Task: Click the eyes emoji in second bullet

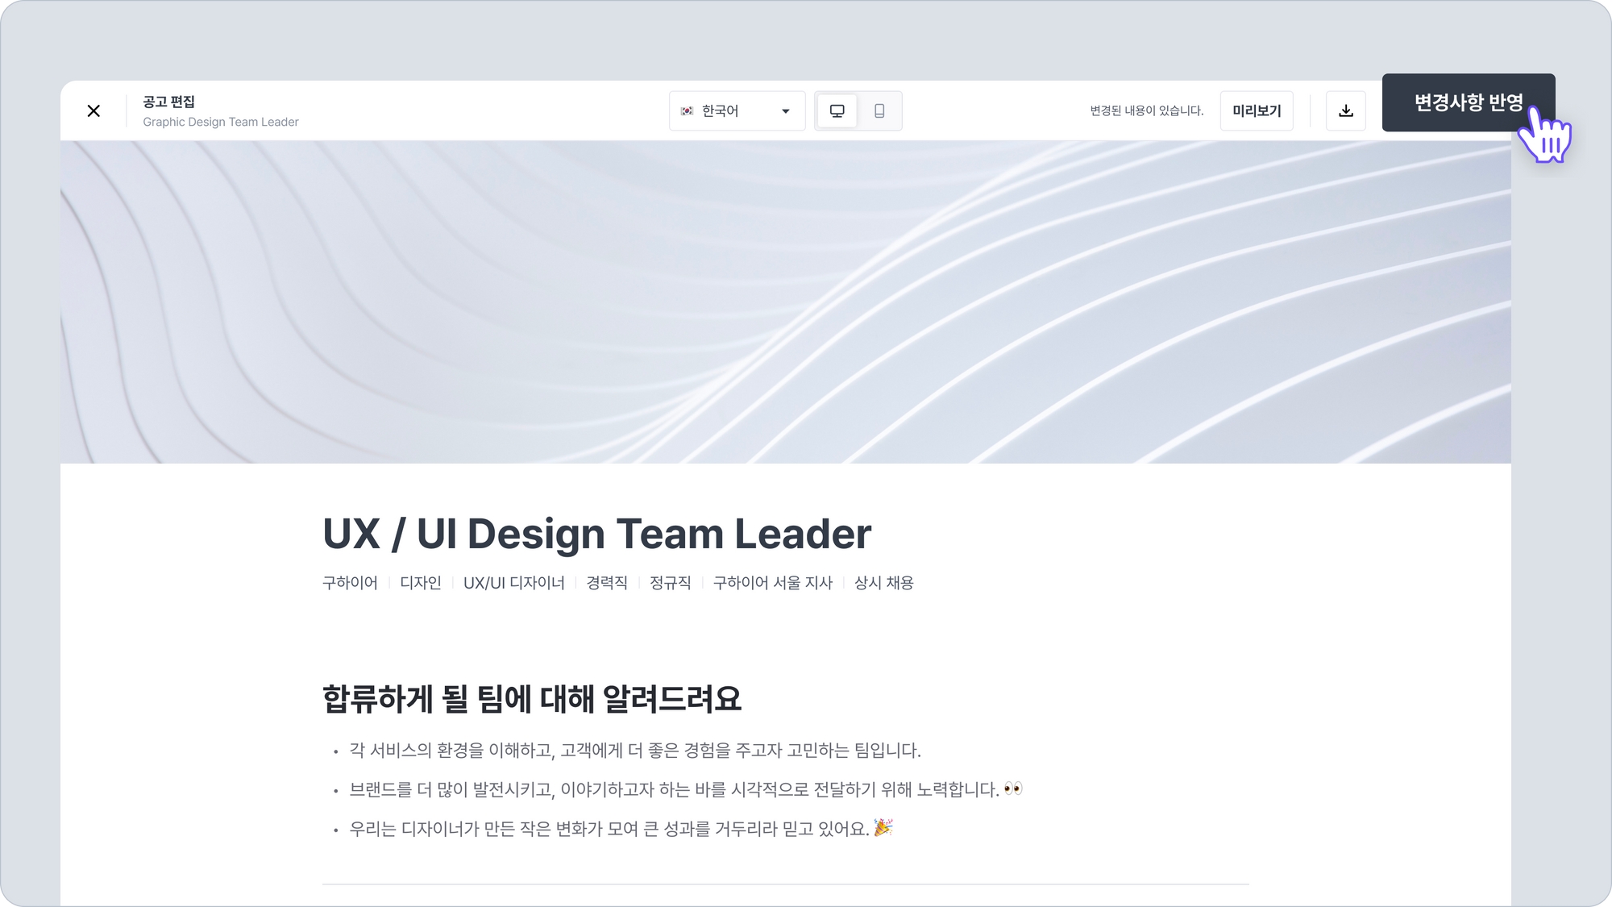Action: pos(1013,788)
